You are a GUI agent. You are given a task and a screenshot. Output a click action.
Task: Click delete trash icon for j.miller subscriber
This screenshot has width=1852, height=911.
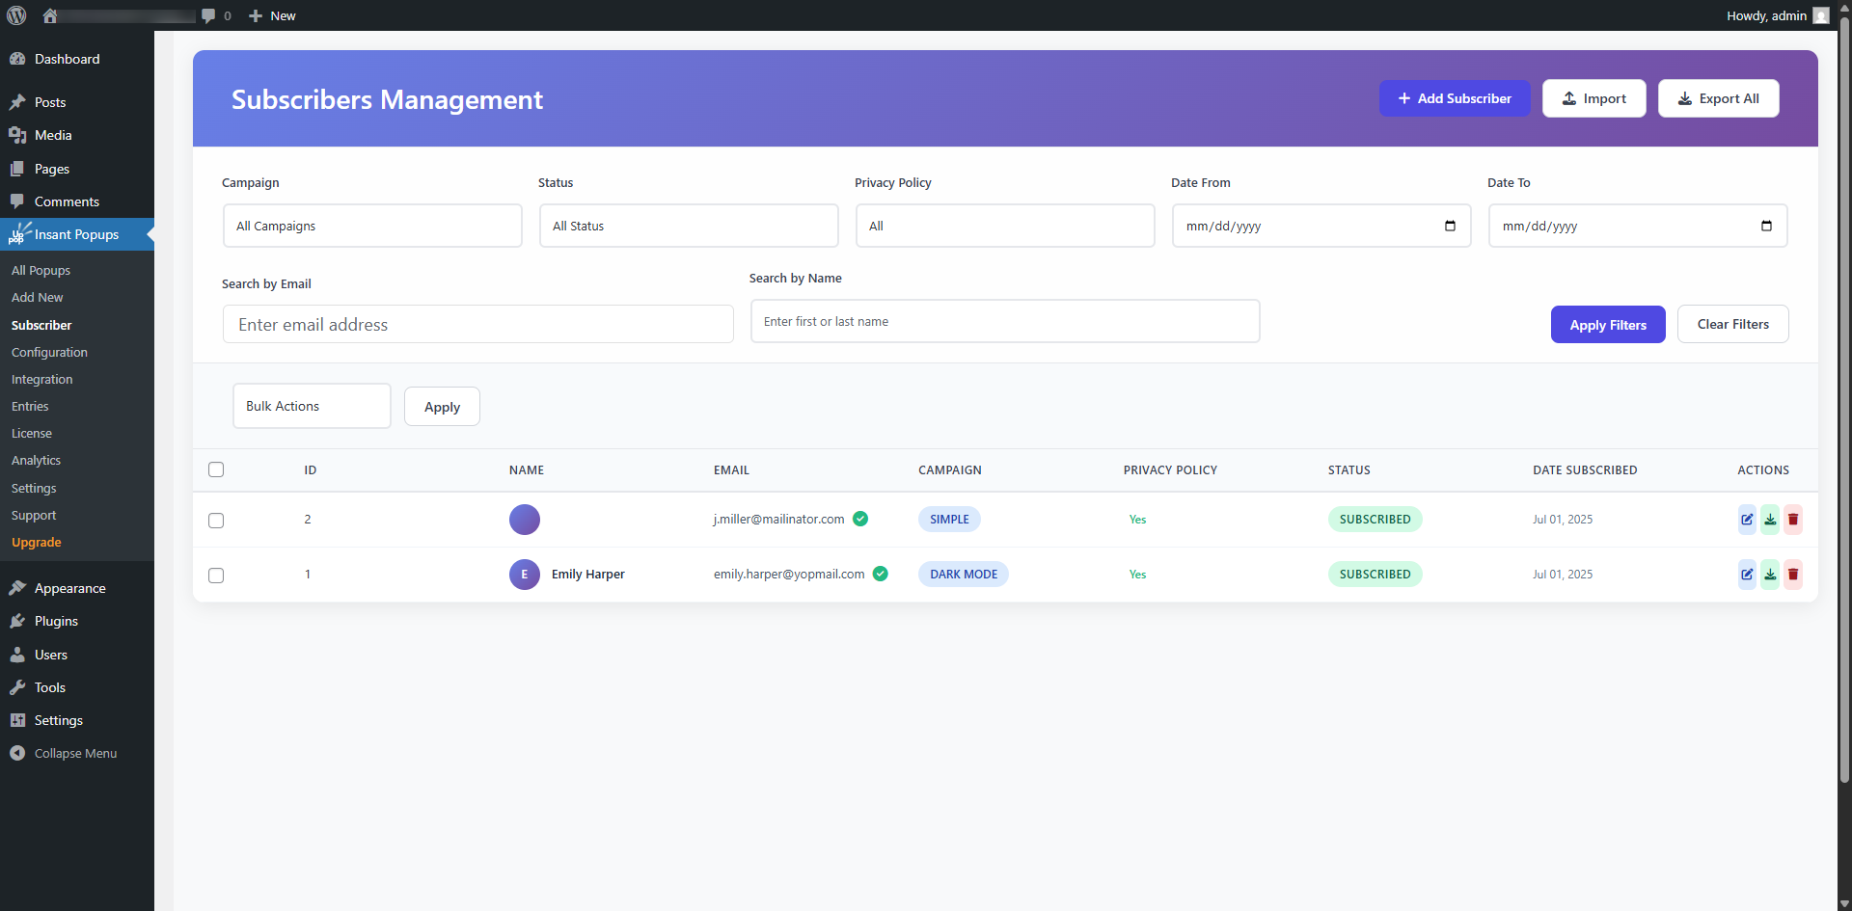pos(1792,520)
